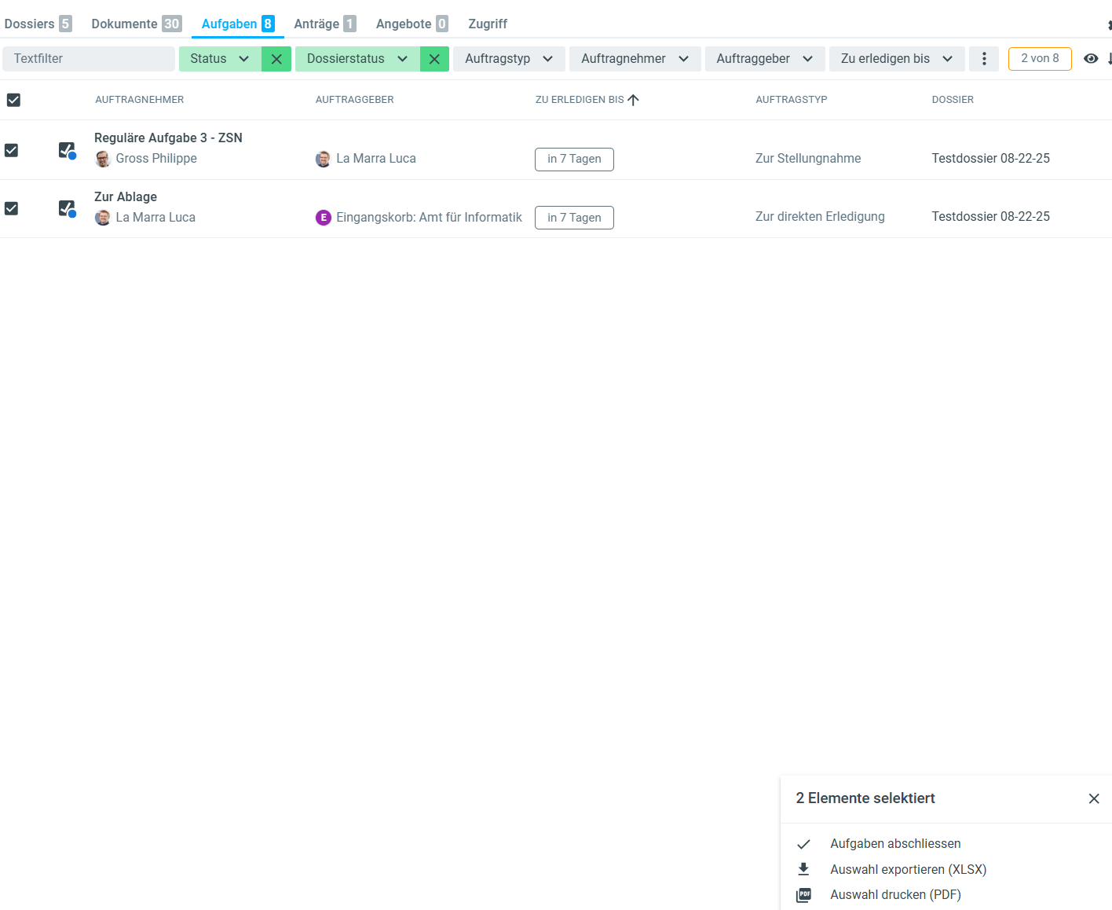The width and height of the screenshot is (1112, 910).
Task: Uncheck the Reguläre Aufgabe 3 - ZSN row
Action: pos(12,150)
